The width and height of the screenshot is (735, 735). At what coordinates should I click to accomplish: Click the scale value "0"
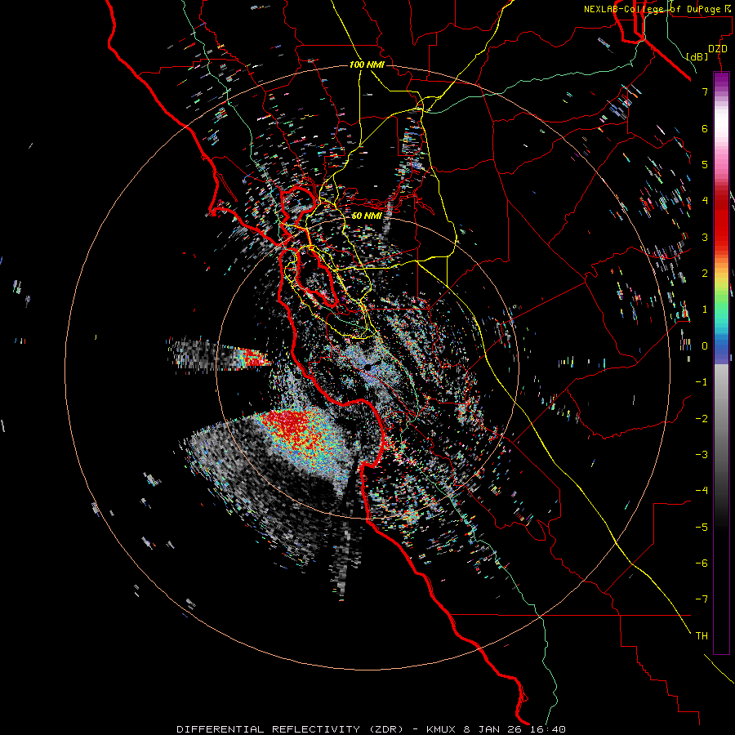click(705, 346)
